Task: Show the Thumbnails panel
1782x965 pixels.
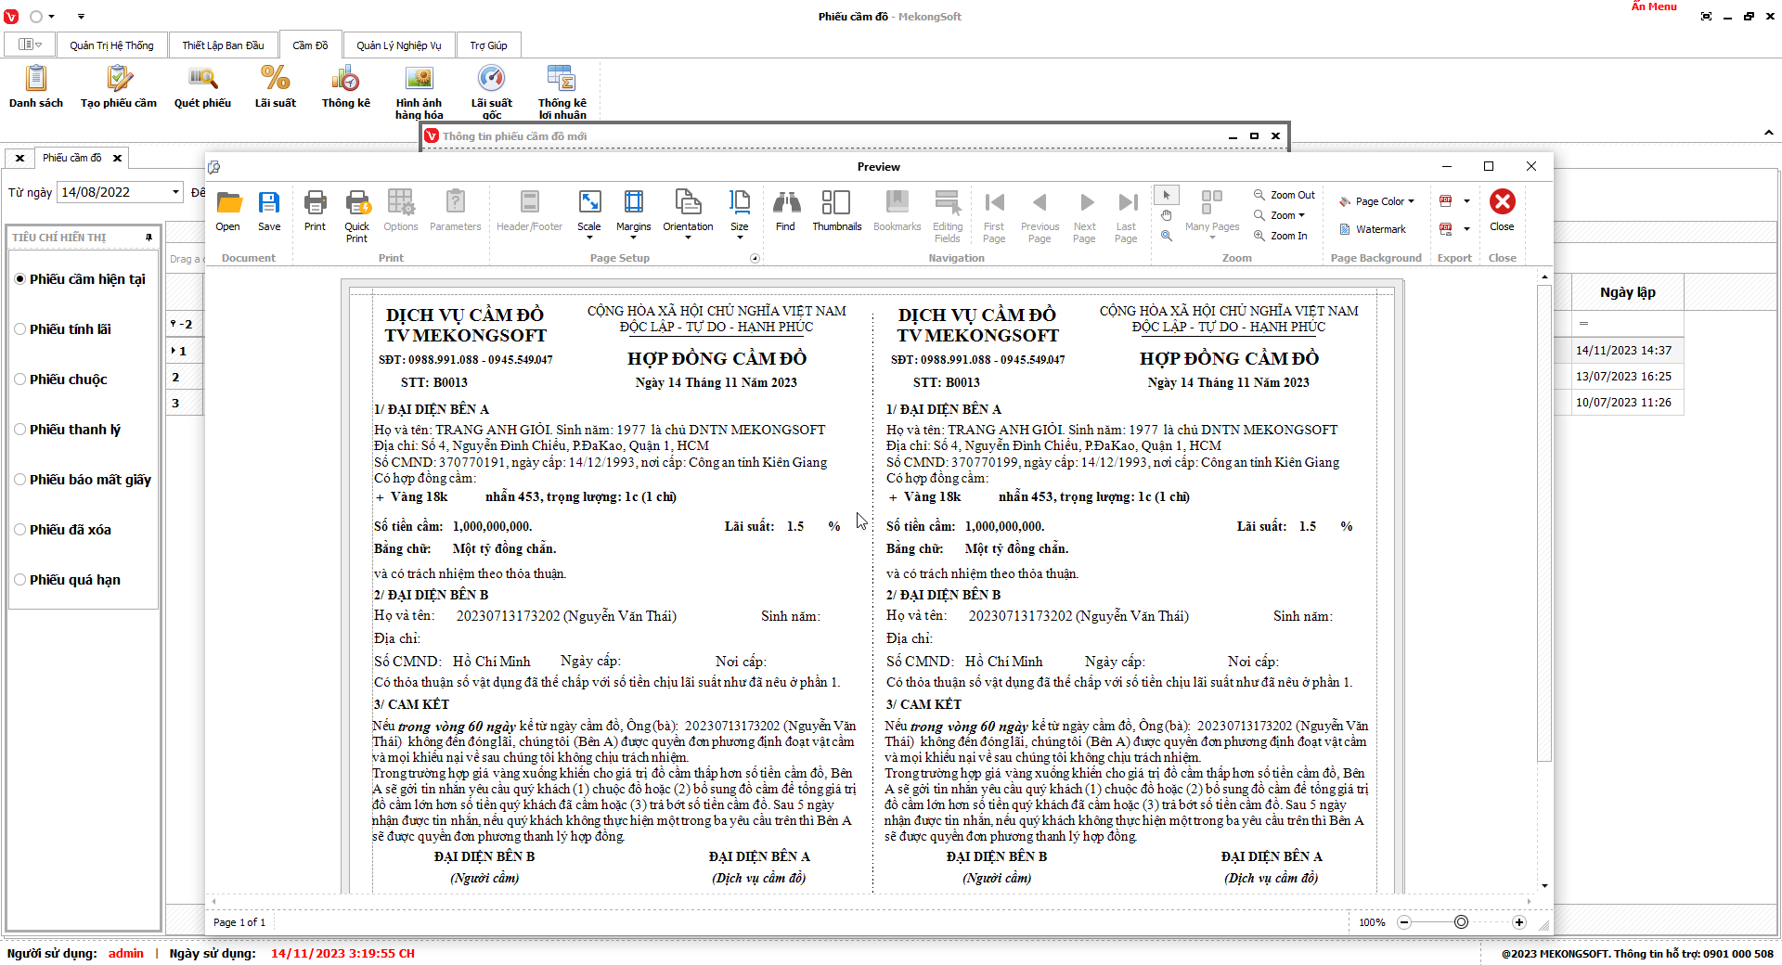Action: pyautogui.click(x=837, y=211)
